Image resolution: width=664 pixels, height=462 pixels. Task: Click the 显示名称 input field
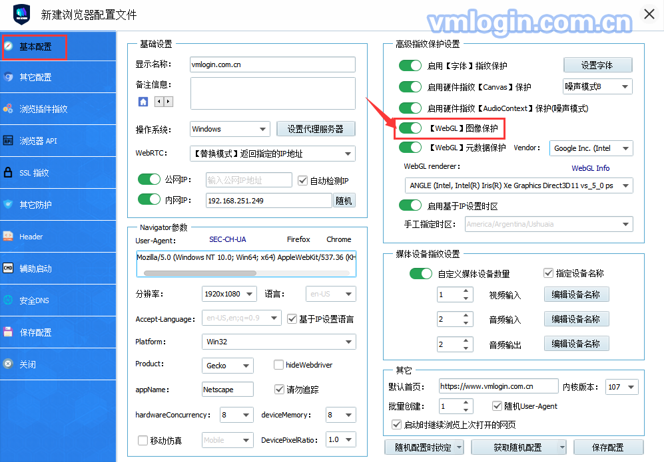272,64
